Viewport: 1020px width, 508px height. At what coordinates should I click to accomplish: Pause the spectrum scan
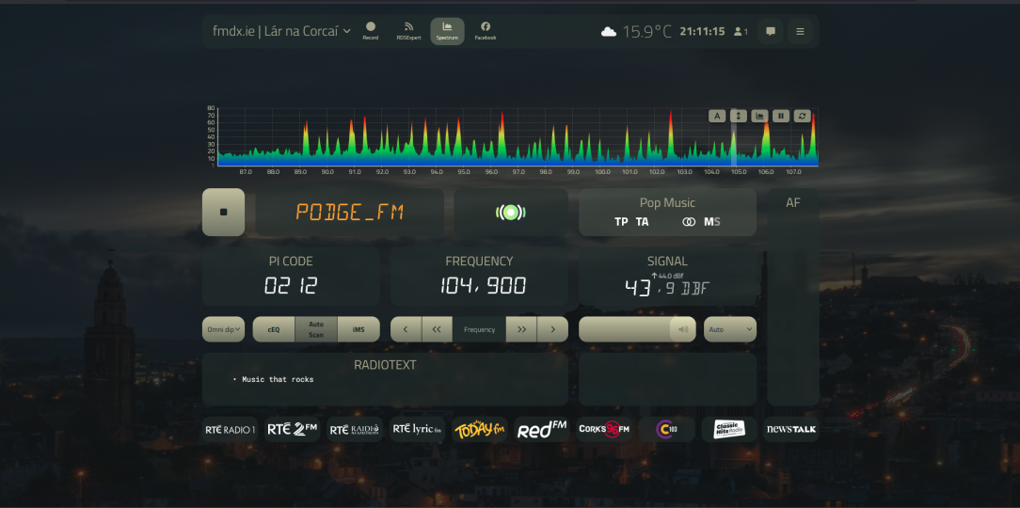coord(781,116)
